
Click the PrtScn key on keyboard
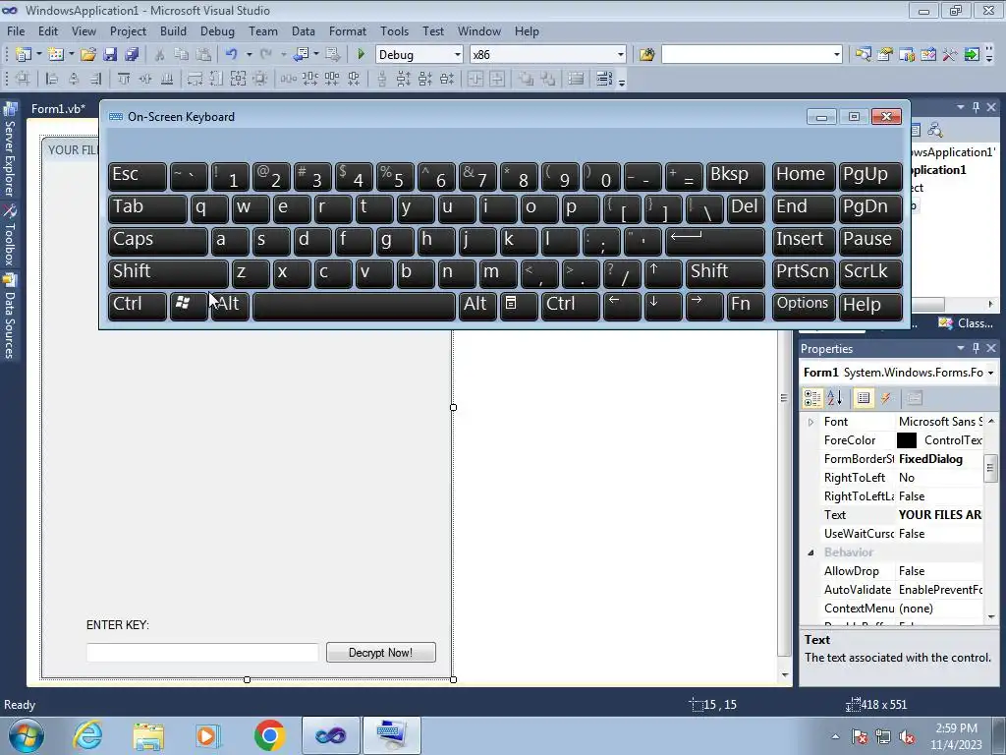point(803,272)
